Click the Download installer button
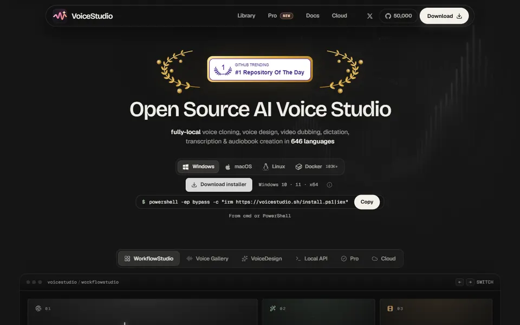 219,185
